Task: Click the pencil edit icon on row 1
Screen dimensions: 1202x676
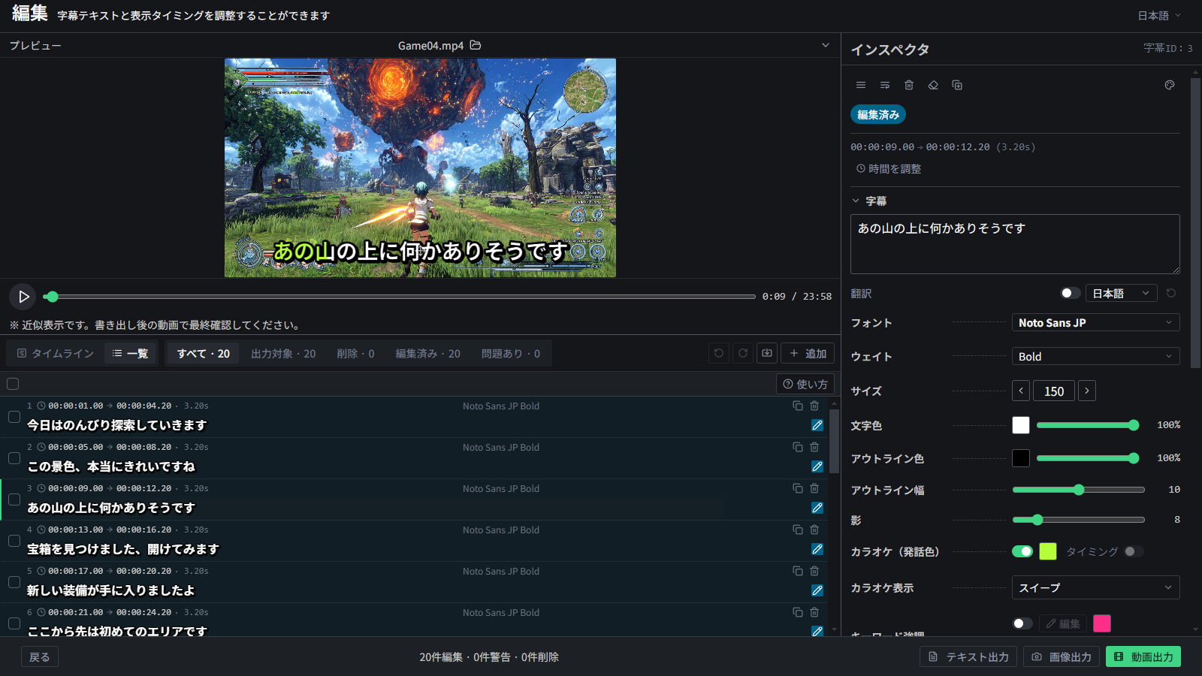Action: 817,425
